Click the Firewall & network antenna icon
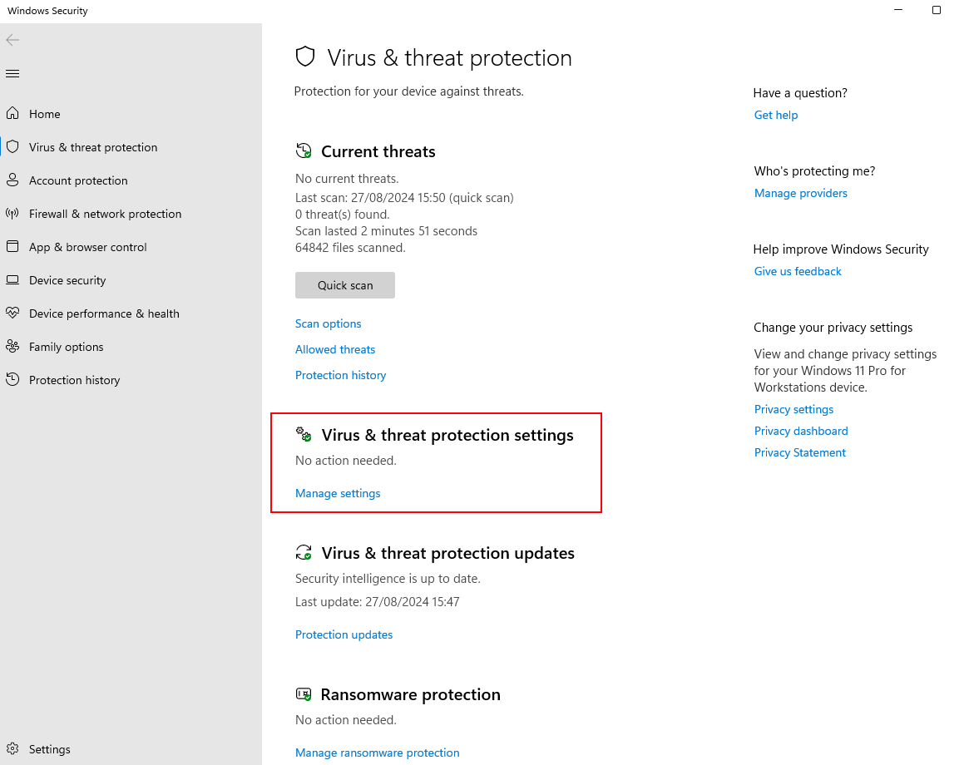The image size is (964, 765). click(12, 213)
